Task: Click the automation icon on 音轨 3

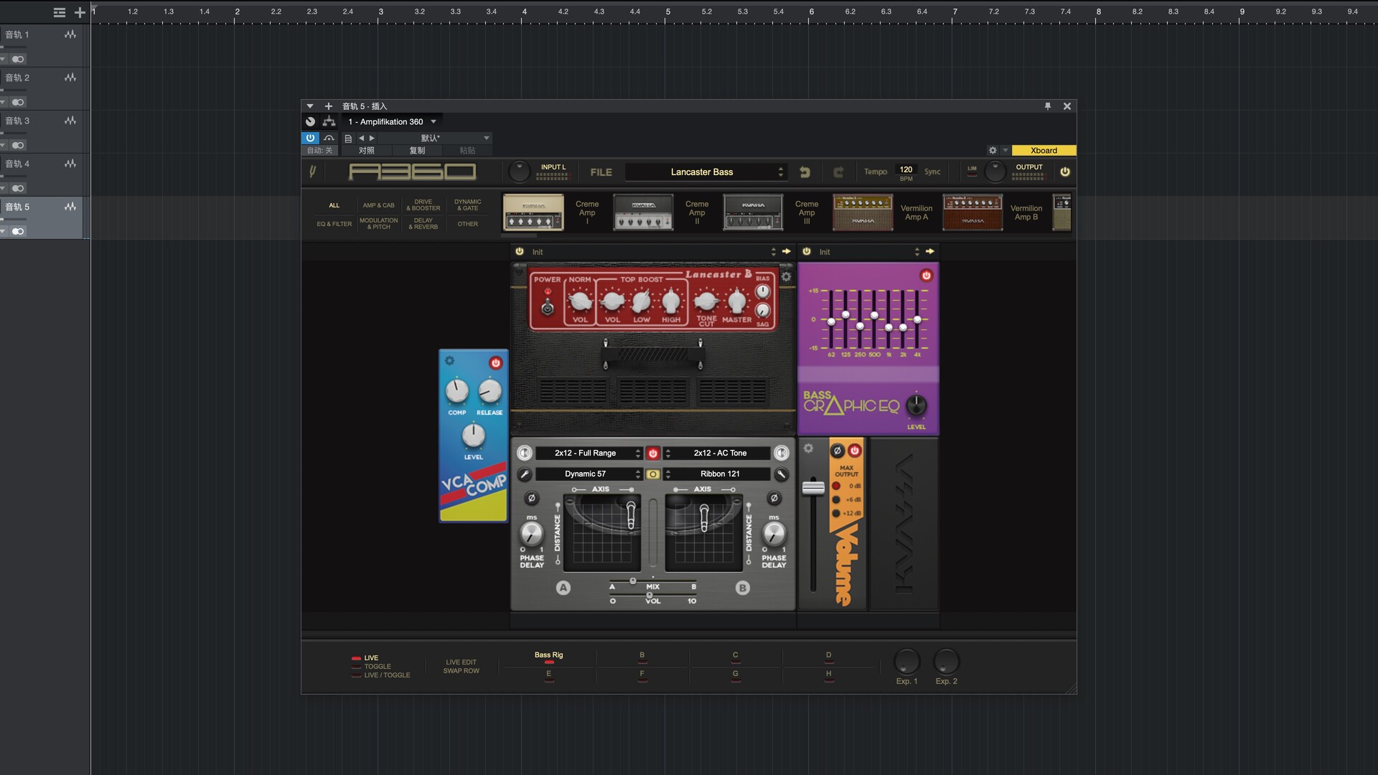Action: pyautogui.click(x=70, y=121)
